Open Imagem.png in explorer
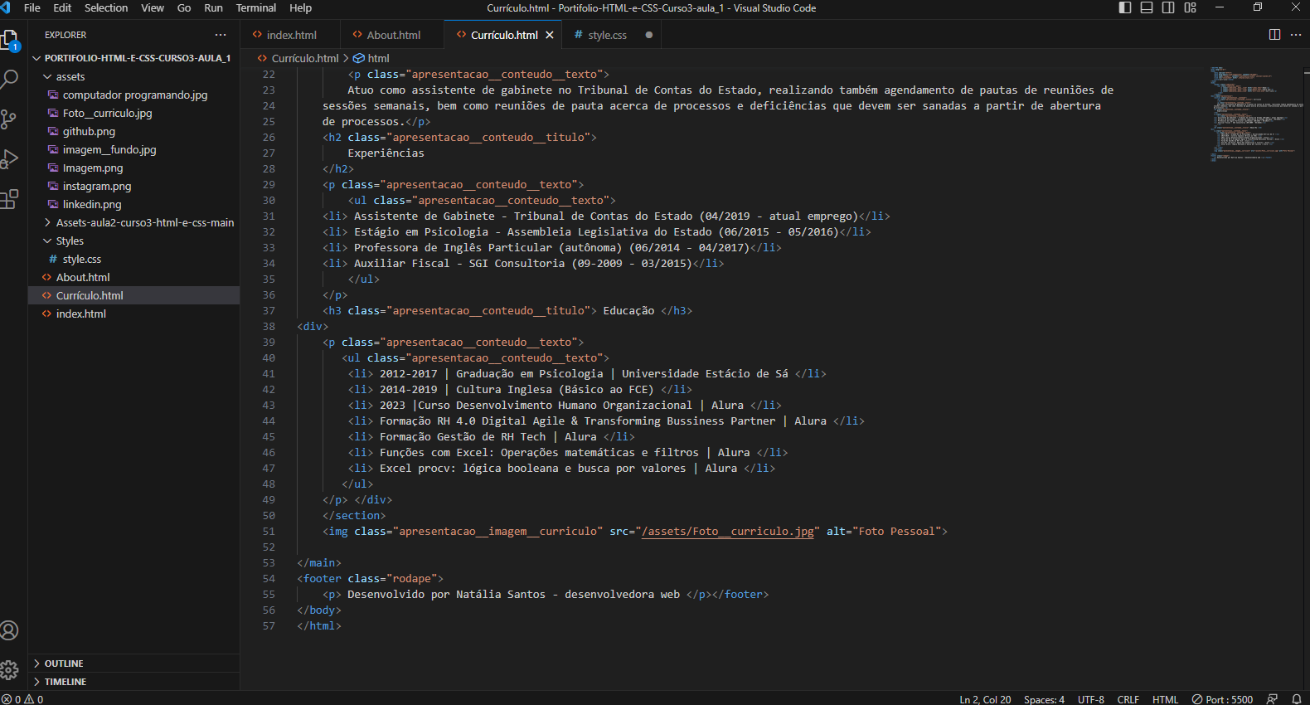1310x705 pixels. [x=133, y=168]
